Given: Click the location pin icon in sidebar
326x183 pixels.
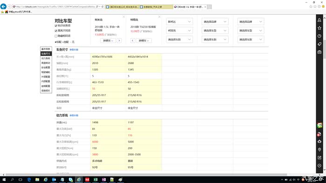Looking at the screenshot, I should click(319, 149).
